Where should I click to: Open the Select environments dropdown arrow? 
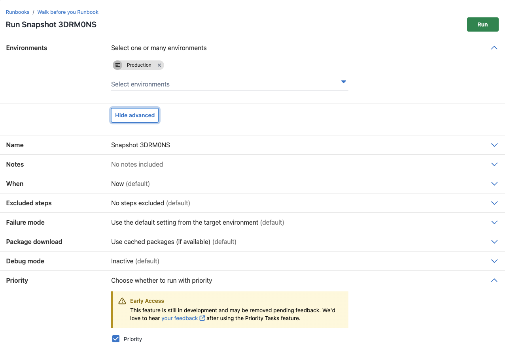(343, 82)
